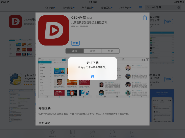View first CSDN学院 detail screenshot
185x138 pixels.
pyautogui.click(x=65, y=78)
